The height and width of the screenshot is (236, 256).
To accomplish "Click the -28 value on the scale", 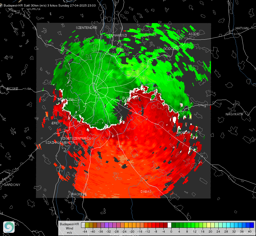I will (x=116, y=232).
